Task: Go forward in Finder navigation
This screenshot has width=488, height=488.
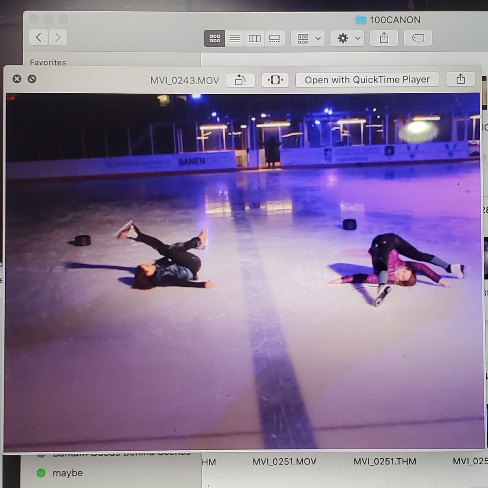Action: pyautogui.click(x=57, y=37)
